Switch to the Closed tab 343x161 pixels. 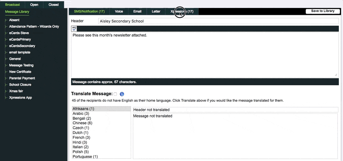54,5
